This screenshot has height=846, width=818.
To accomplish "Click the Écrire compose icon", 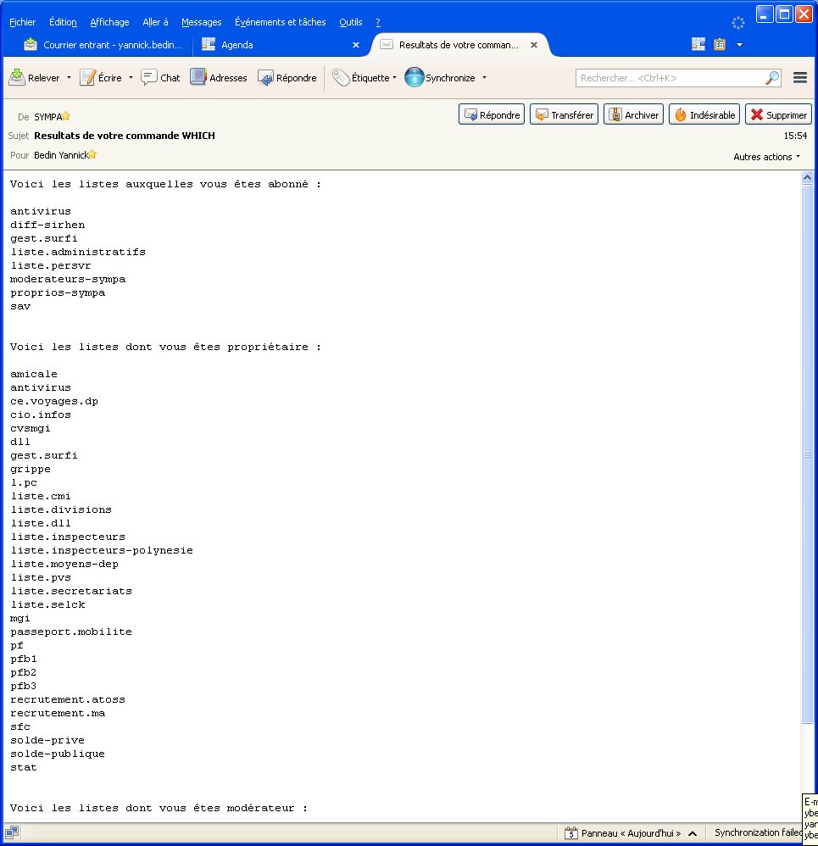I will [x=87, y=78].
